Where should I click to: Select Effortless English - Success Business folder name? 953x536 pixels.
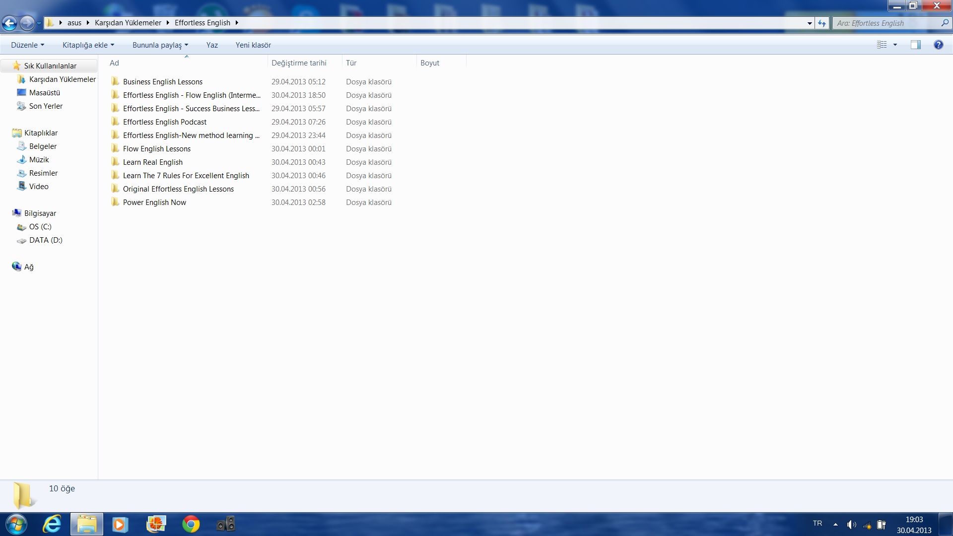191,109
